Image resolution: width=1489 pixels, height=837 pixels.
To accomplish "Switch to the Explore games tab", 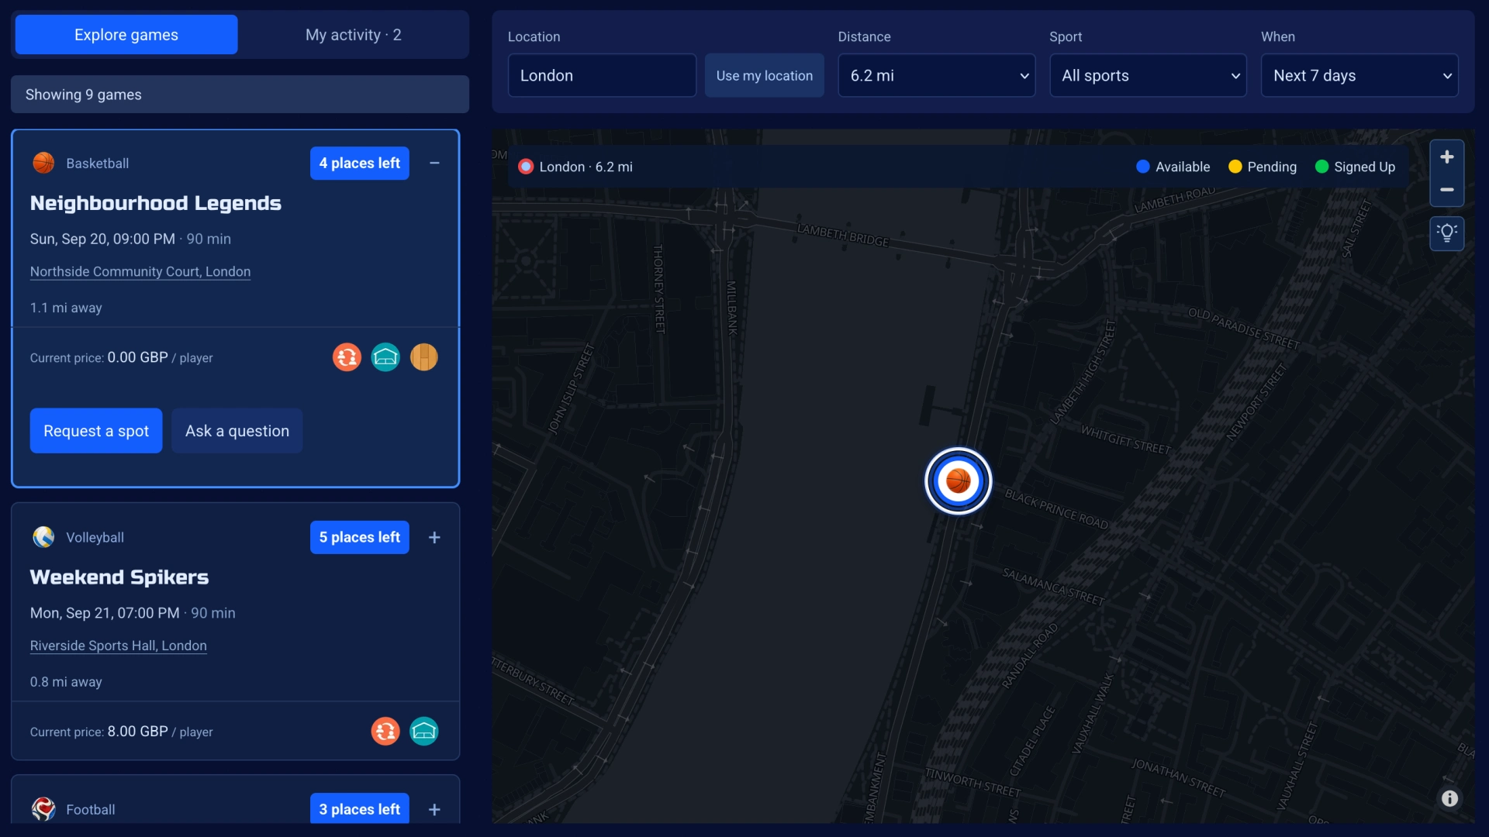I will (126, 35).
